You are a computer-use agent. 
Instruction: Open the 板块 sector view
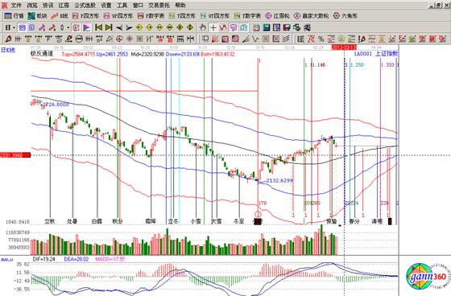click(37, 16)
